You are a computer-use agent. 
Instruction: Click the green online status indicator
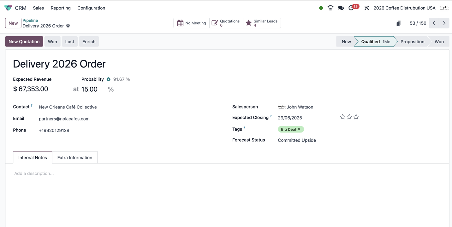click(321, 8)
